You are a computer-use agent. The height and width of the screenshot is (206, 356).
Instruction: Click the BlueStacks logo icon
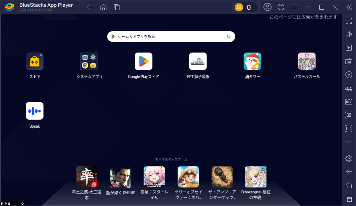click(x=9, y=7)
